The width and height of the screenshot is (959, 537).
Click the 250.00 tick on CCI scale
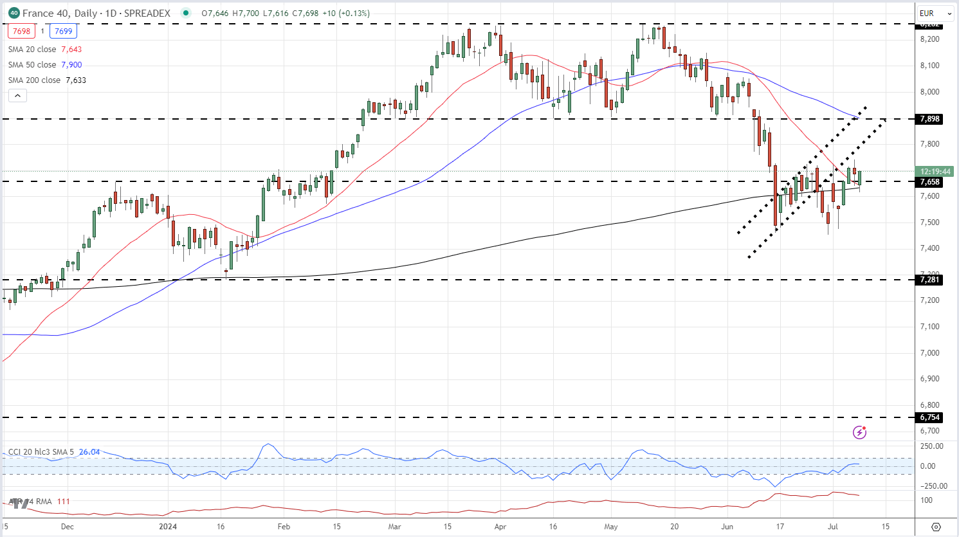click(x=932, y=446)
